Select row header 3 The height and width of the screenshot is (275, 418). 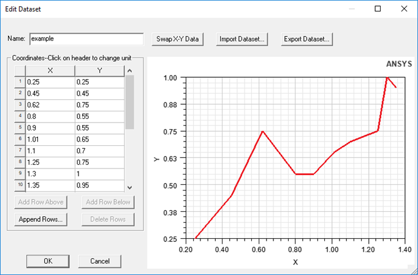[x=20, y=105]
